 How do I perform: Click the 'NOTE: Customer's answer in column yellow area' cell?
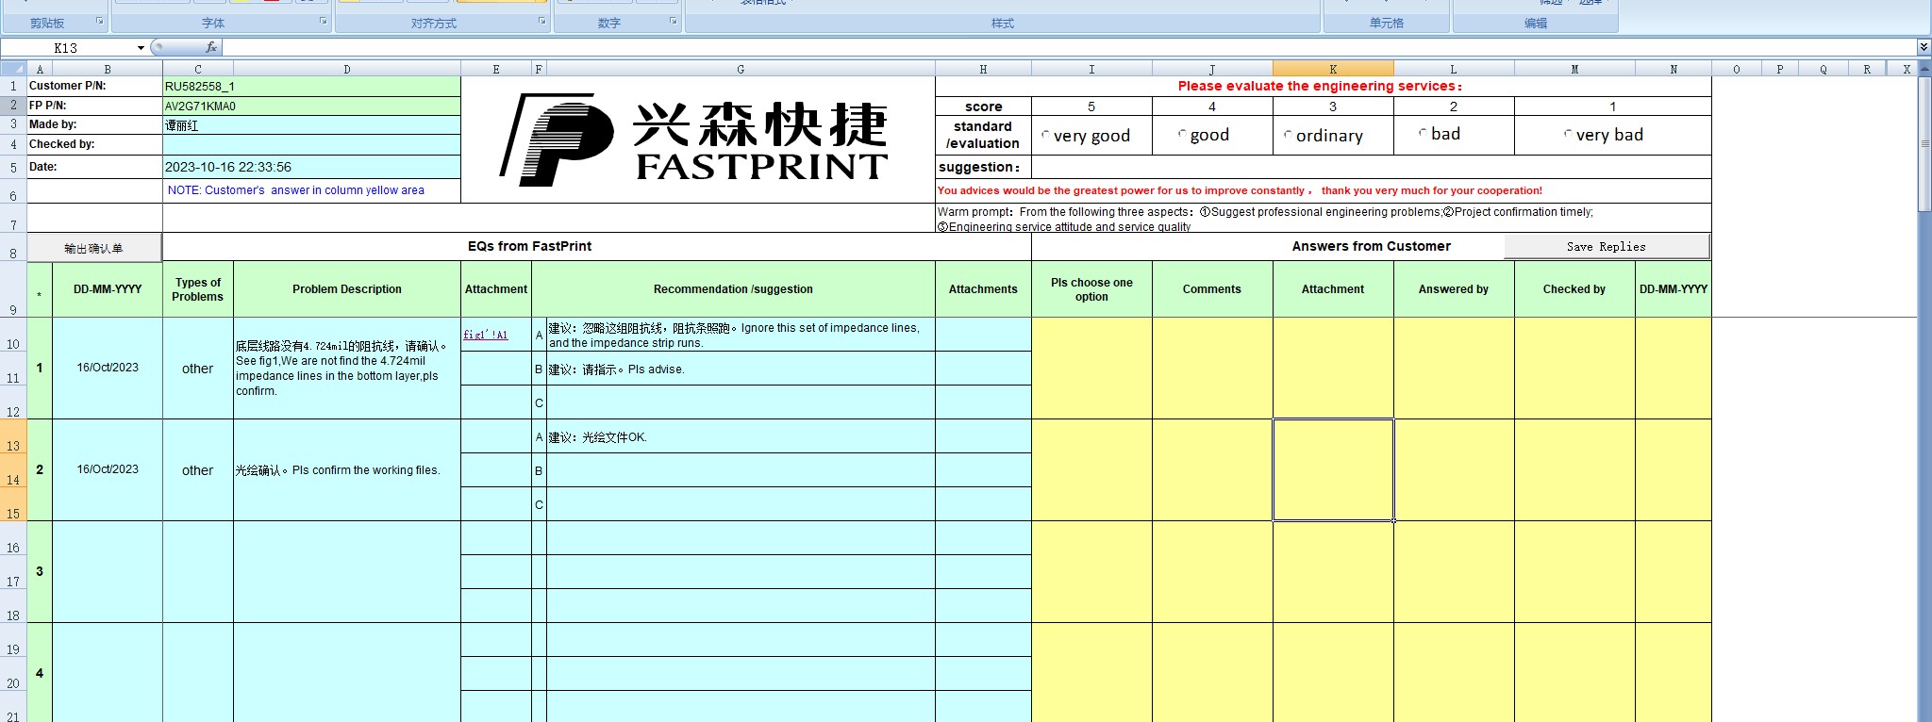pos(311,190)
